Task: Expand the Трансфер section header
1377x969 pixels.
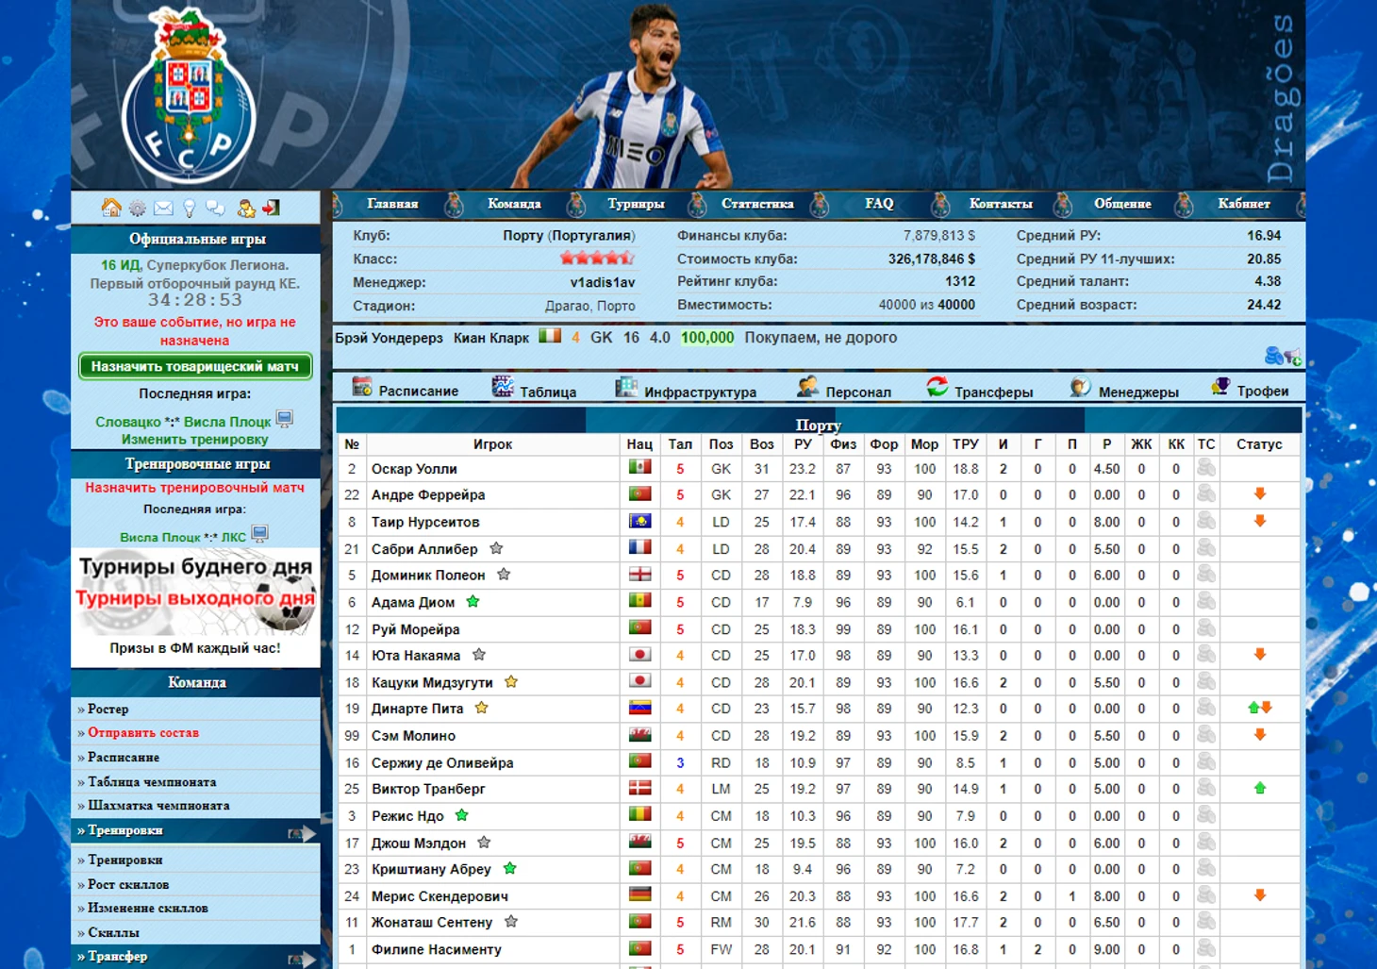Action: [x=196, y=957]
